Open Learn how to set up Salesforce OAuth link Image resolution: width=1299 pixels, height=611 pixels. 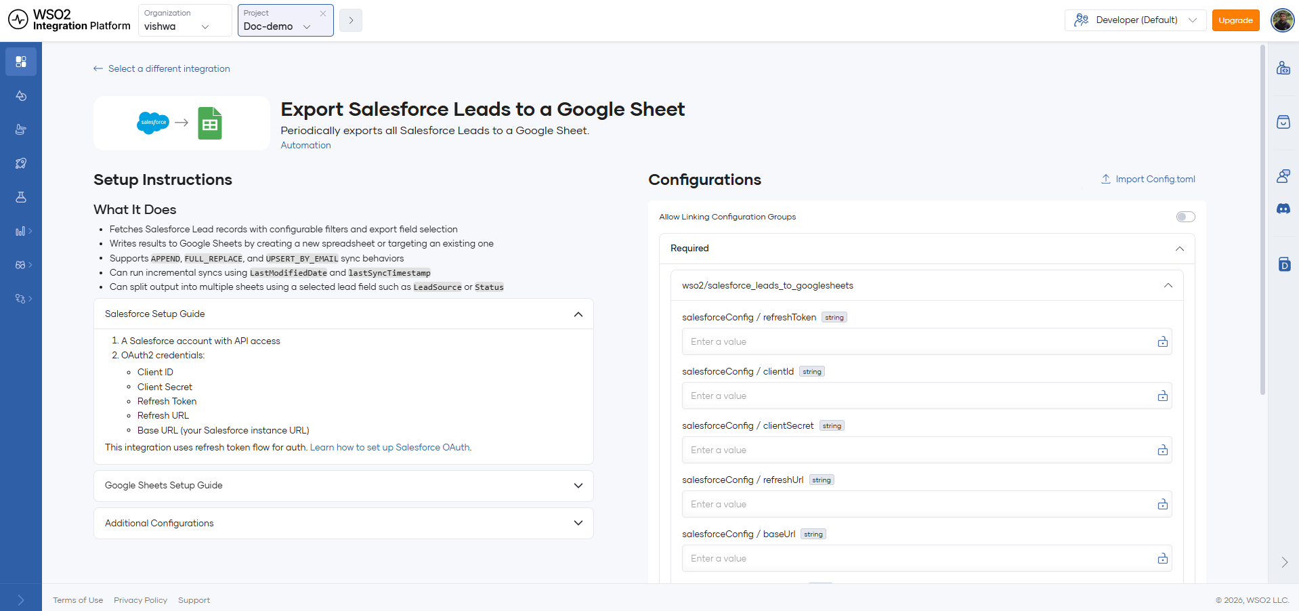click(390, 447)
